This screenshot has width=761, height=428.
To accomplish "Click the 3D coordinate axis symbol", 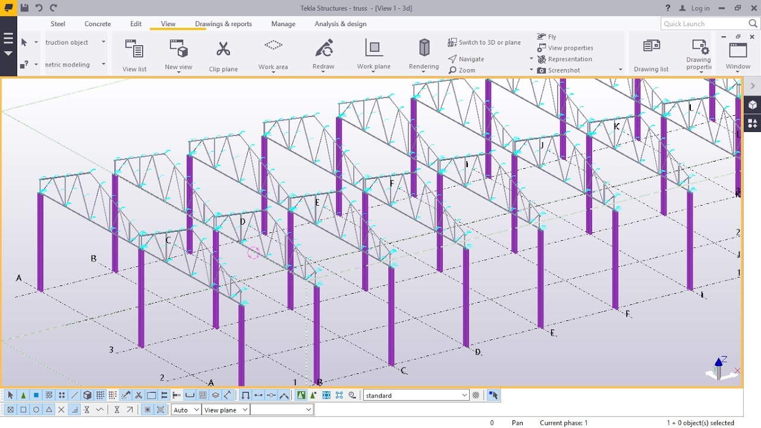I will (x=722, y=369).
